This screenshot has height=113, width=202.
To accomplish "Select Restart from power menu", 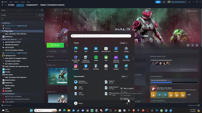I will click(127, 99).
